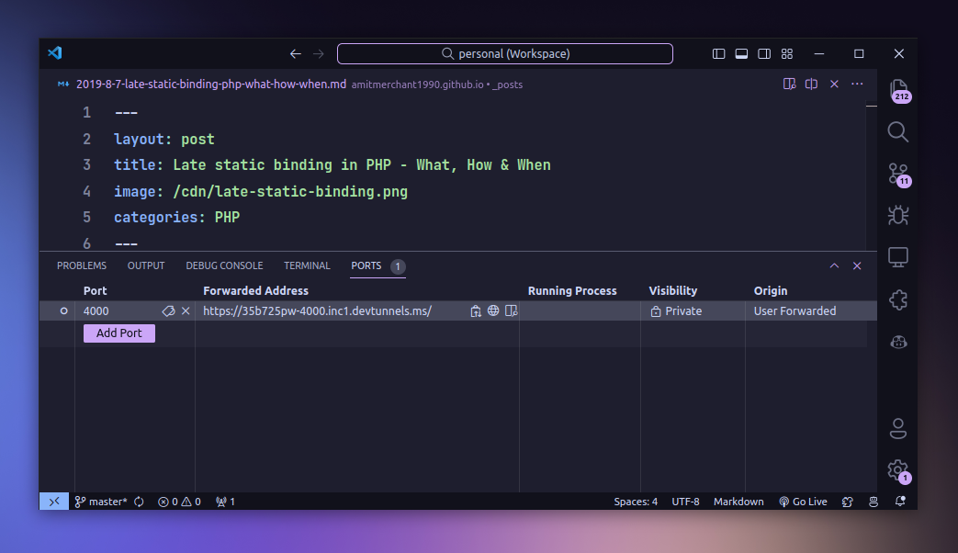Open Markdown preview to the side
The image size is (958, 553).
tap(789, 84)
